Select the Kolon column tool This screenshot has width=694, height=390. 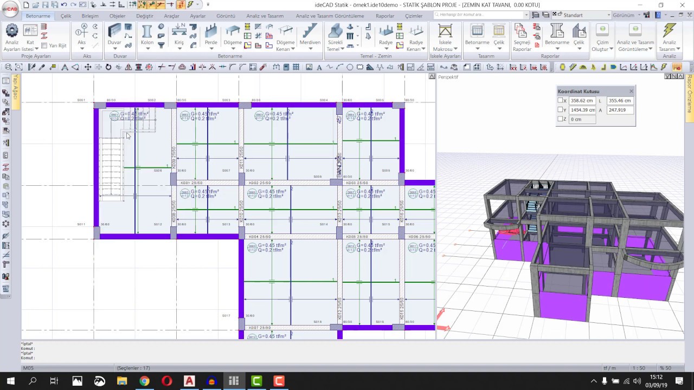(x=147, y=35)
